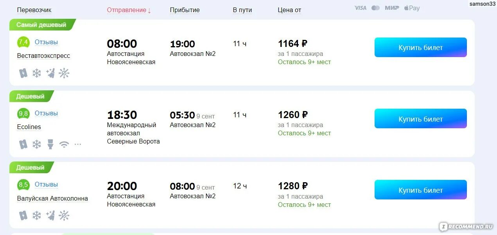The height and width of the screenshot is (235, 497).
Task: Click the ticket icon in the Ecolines row
Action: click(23, 144)
